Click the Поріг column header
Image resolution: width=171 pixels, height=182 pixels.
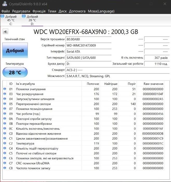128,84
